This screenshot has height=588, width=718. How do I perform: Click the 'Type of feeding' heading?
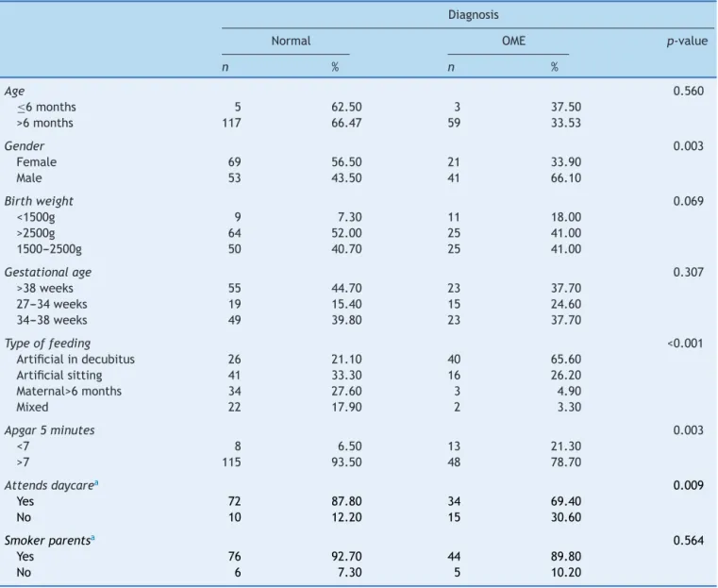coord(47,343)
